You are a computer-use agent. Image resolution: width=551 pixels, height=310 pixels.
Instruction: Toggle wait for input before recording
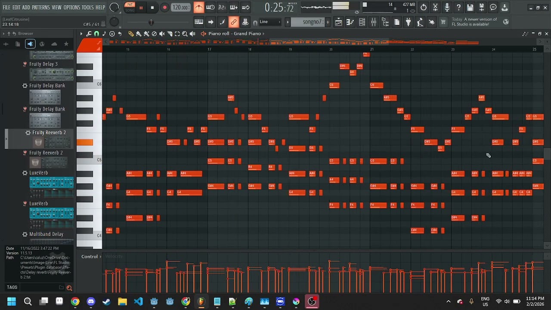click(210, 7)
